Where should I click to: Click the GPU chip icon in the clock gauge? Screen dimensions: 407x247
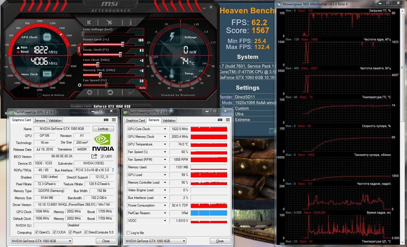(x=47, y=37)
